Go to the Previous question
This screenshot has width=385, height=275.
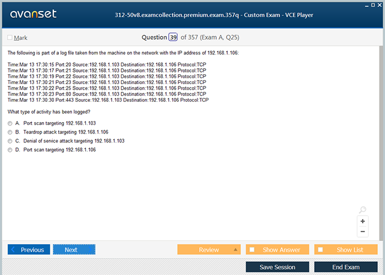29,250
